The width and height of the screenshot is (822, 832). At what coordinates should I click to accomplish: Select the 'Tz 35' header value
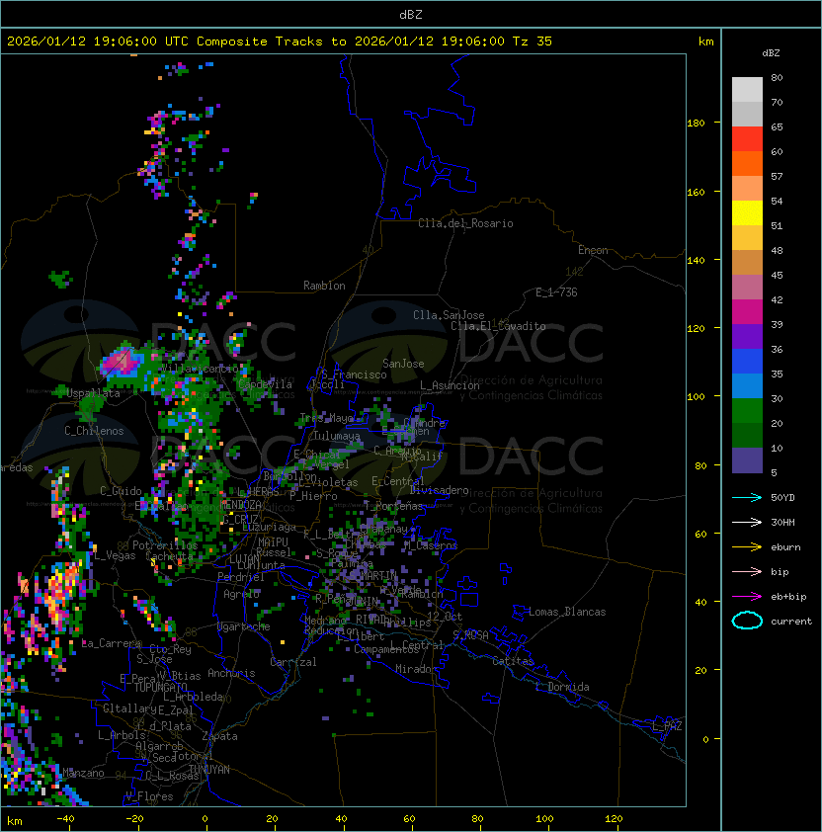coord(533,42)
